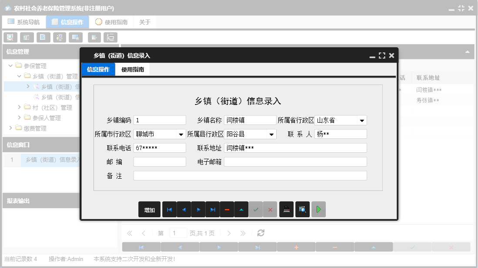This screenshot has height=268, width=478.
Task: Click the 电子邮箱 input field
Action: 296,161
